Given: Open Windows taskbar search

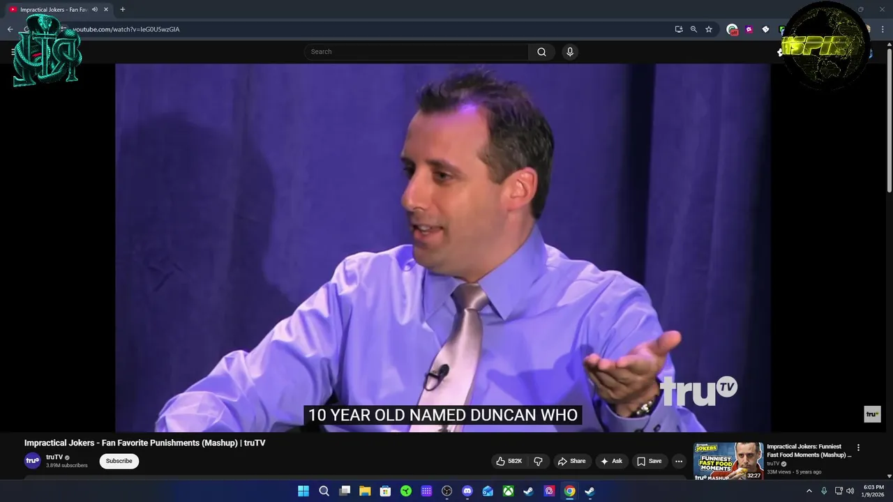Looking at the screenshot, I should pyautogui.click(x=324, y=491).
